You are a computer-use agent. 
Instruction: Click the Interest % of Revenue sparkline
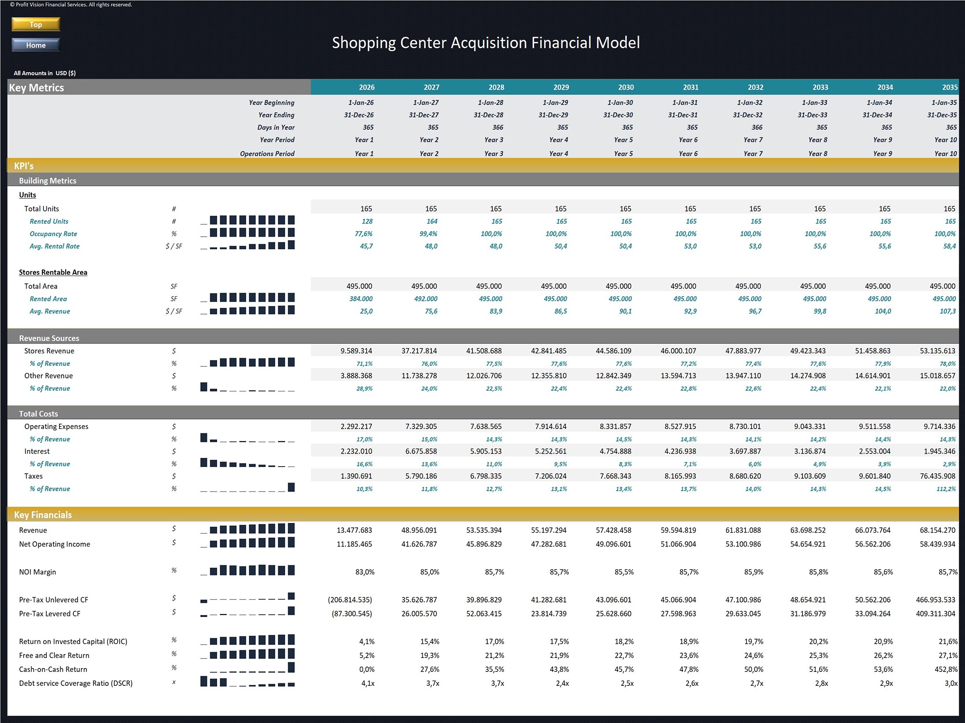coord(248,463)
